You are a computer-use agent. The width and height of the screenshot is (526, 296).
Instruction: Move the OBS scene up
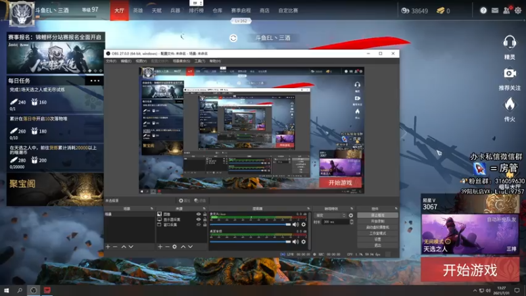click(124, 247)
